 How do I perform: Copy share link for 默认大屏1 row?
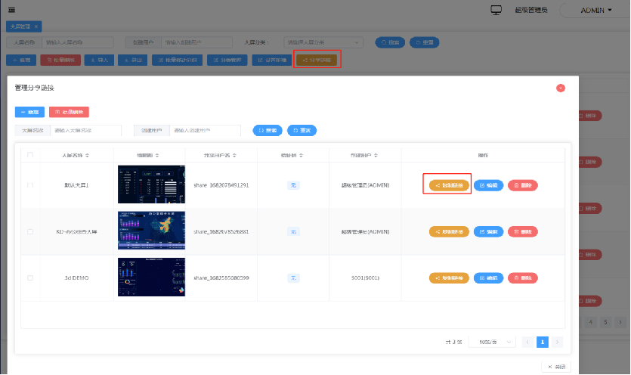449,184
